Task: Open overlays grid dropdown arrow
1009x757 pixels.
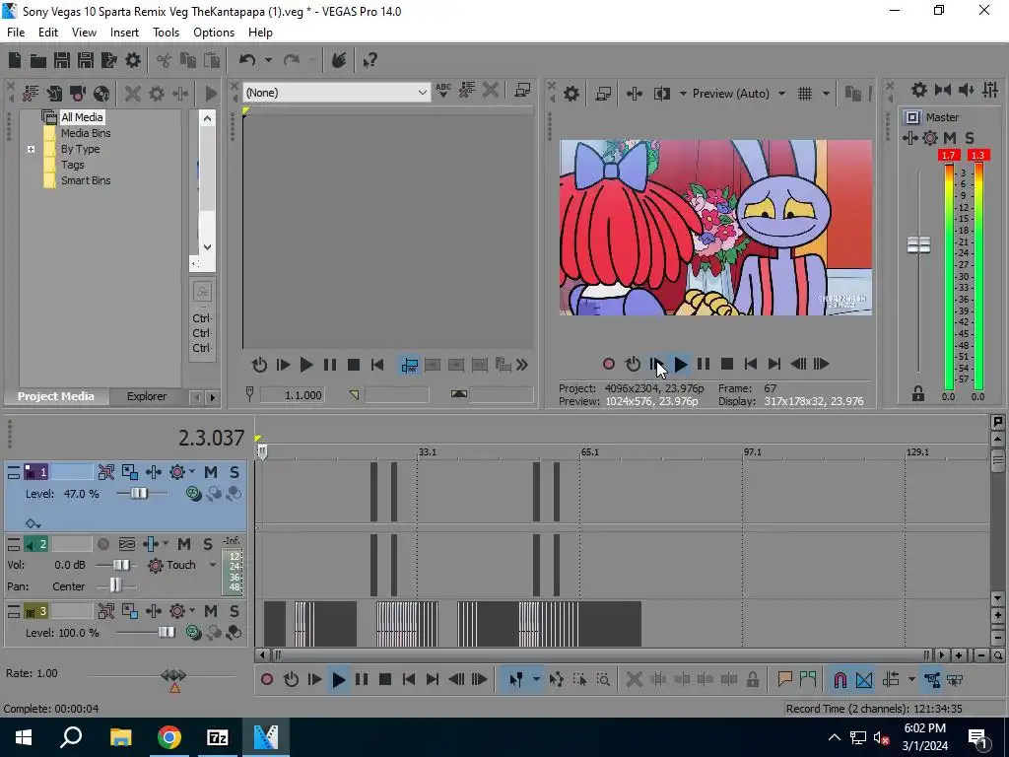Action: 826,94
